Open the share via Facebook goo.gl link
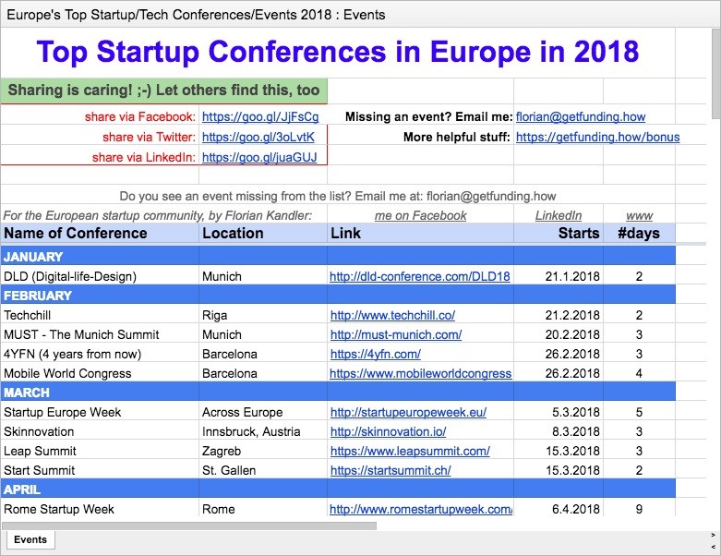Viewport: 721px width, 556px height. click(x=260, y=117)
